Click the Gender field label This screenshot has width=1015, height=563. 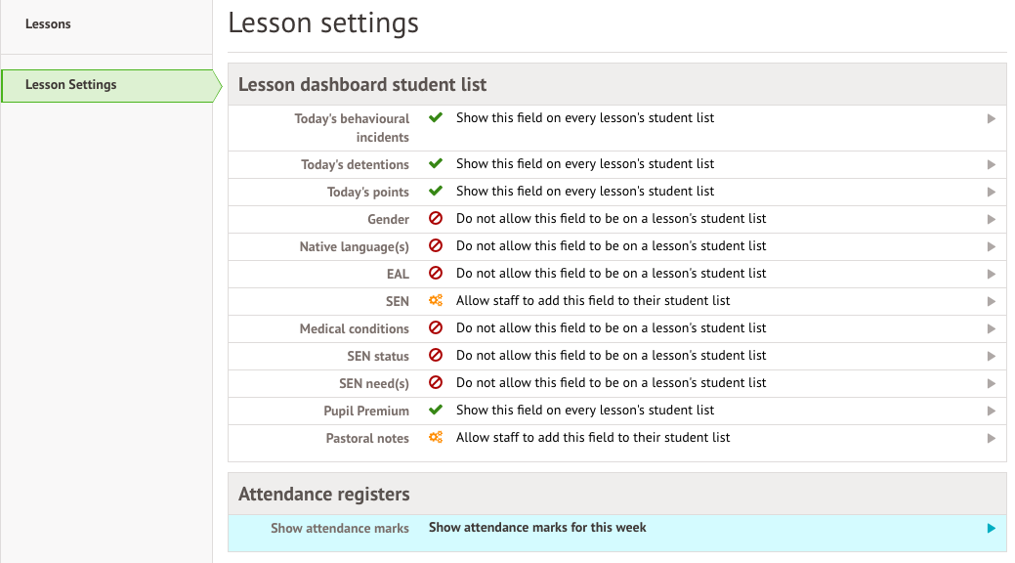pyautogui.click(x=389, y=220)
